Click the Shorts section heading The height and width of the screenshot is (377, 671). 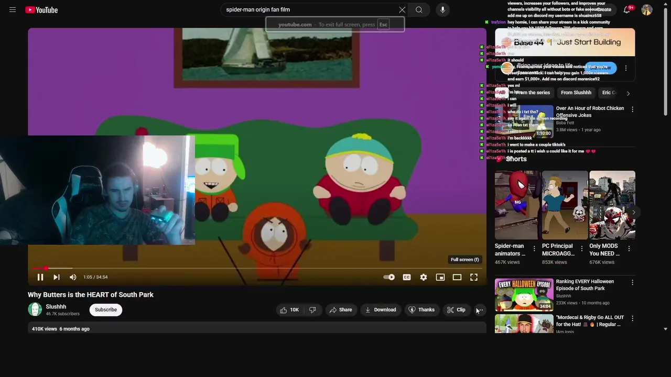pos(516,159)
